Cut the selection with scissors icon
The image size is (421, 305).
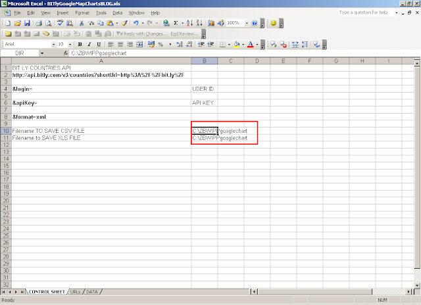(x=82, y=23)
